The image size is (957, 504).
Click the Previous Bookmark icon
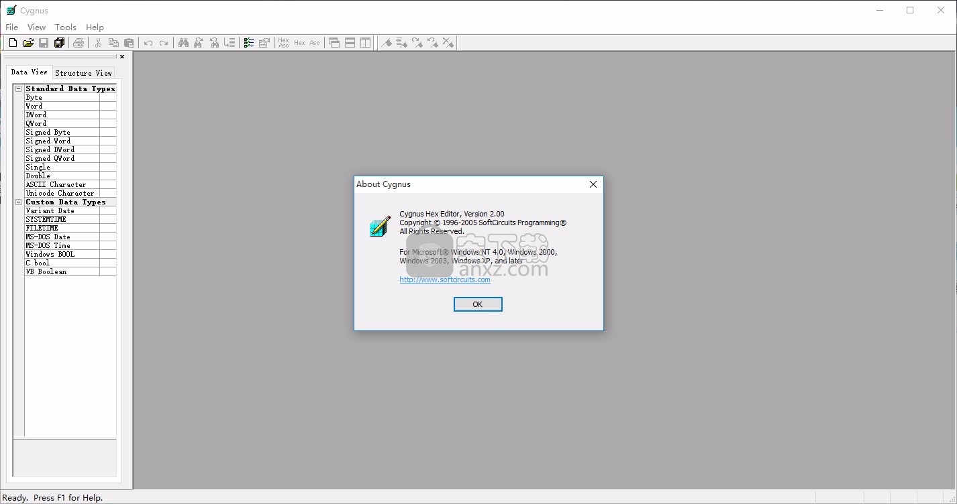433,43
